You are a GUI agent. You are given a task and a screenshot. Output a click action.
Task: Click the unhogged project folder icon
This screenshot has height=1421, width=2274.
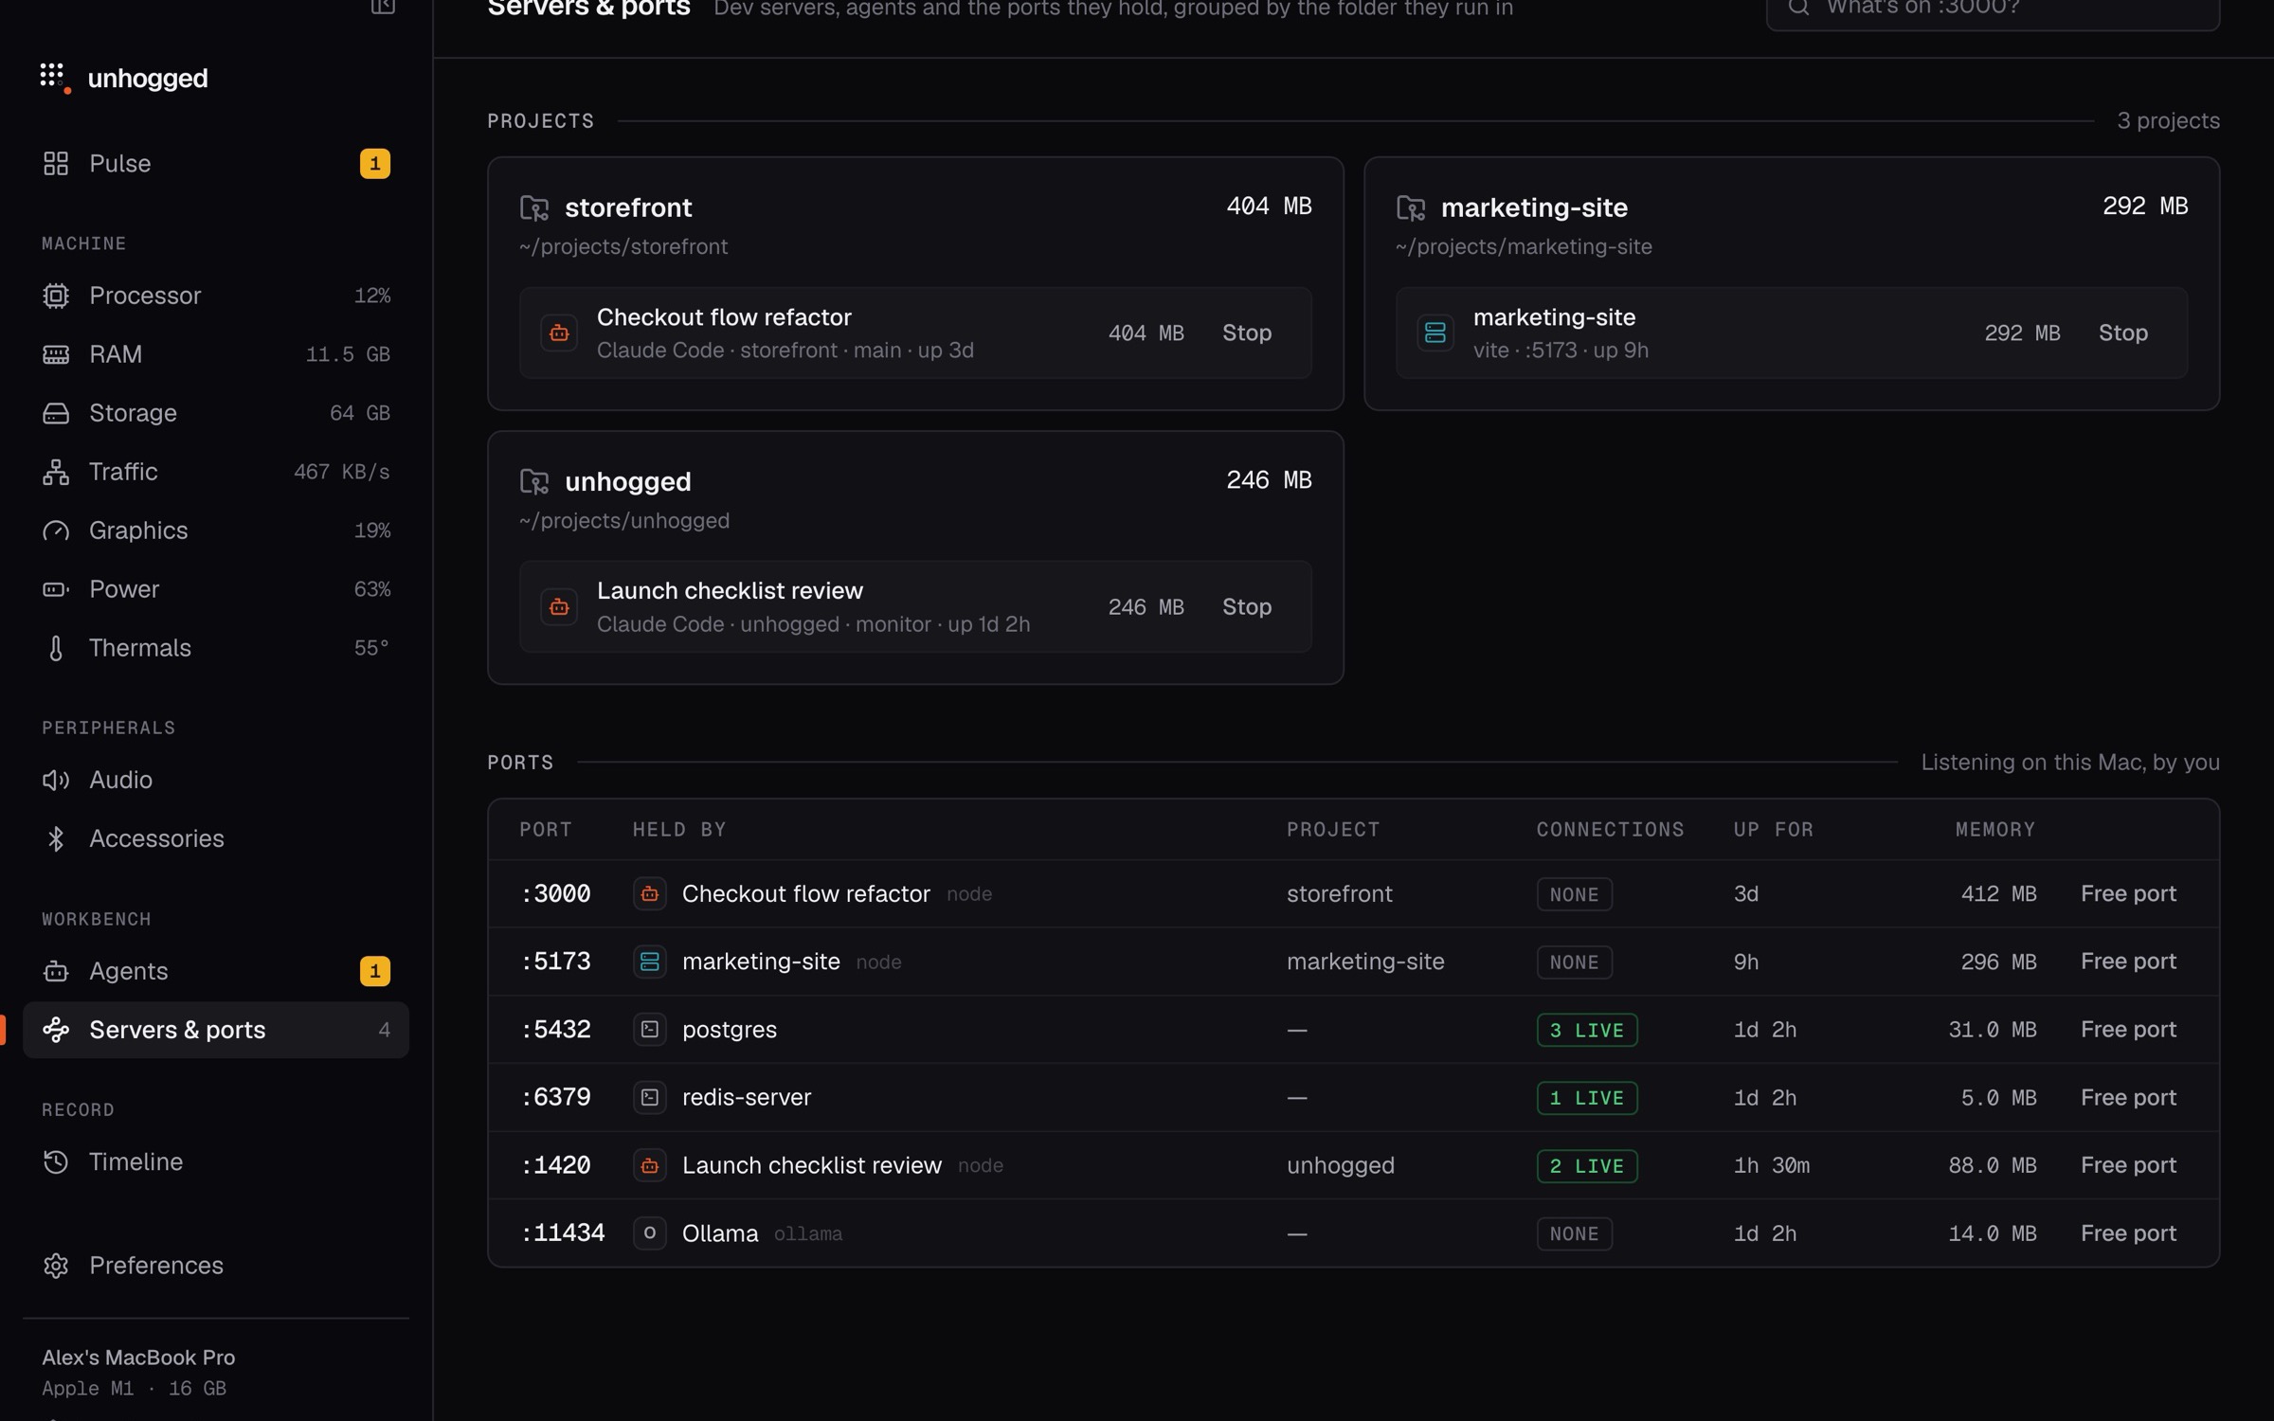[534, 481]
